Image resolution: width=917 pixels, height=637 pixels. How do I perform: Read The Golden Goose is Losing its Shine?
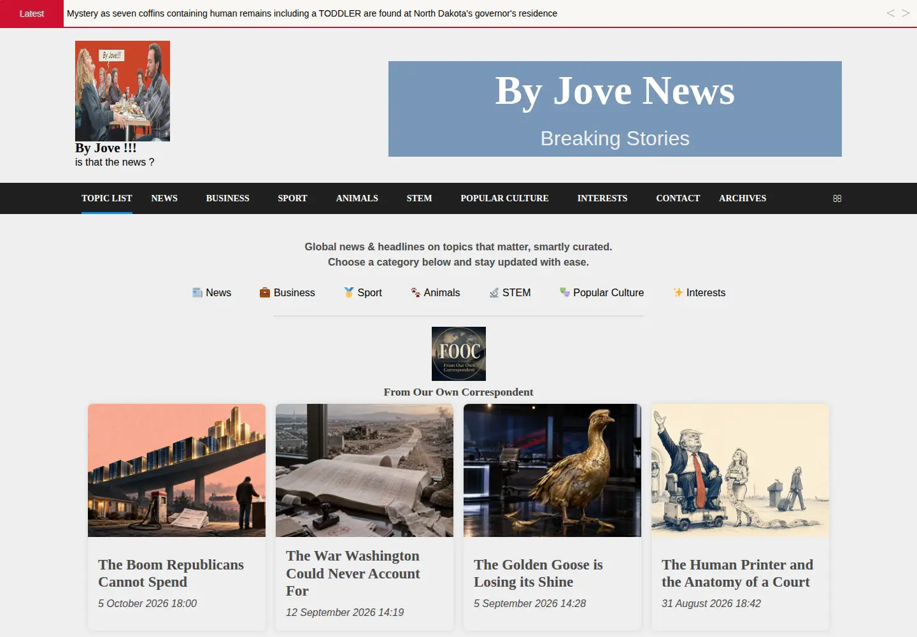tap(538, 573)
